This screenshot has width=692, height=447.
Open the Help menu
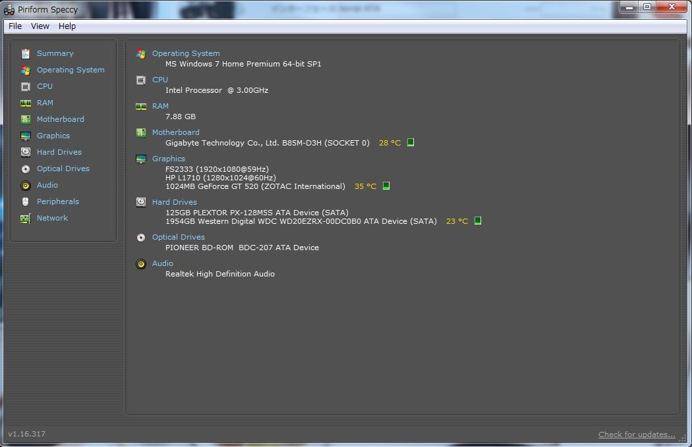pyautogui.click(x=67, y=26)
